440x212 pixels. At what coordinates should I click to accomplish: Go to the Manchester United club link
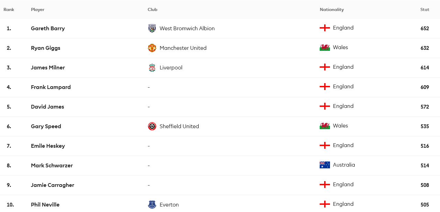pos(183,48)
